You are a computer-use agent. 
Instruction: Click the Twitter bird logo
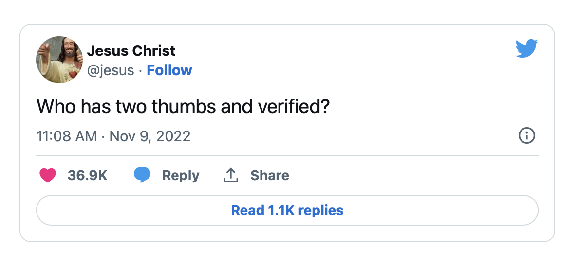point(526,49)
